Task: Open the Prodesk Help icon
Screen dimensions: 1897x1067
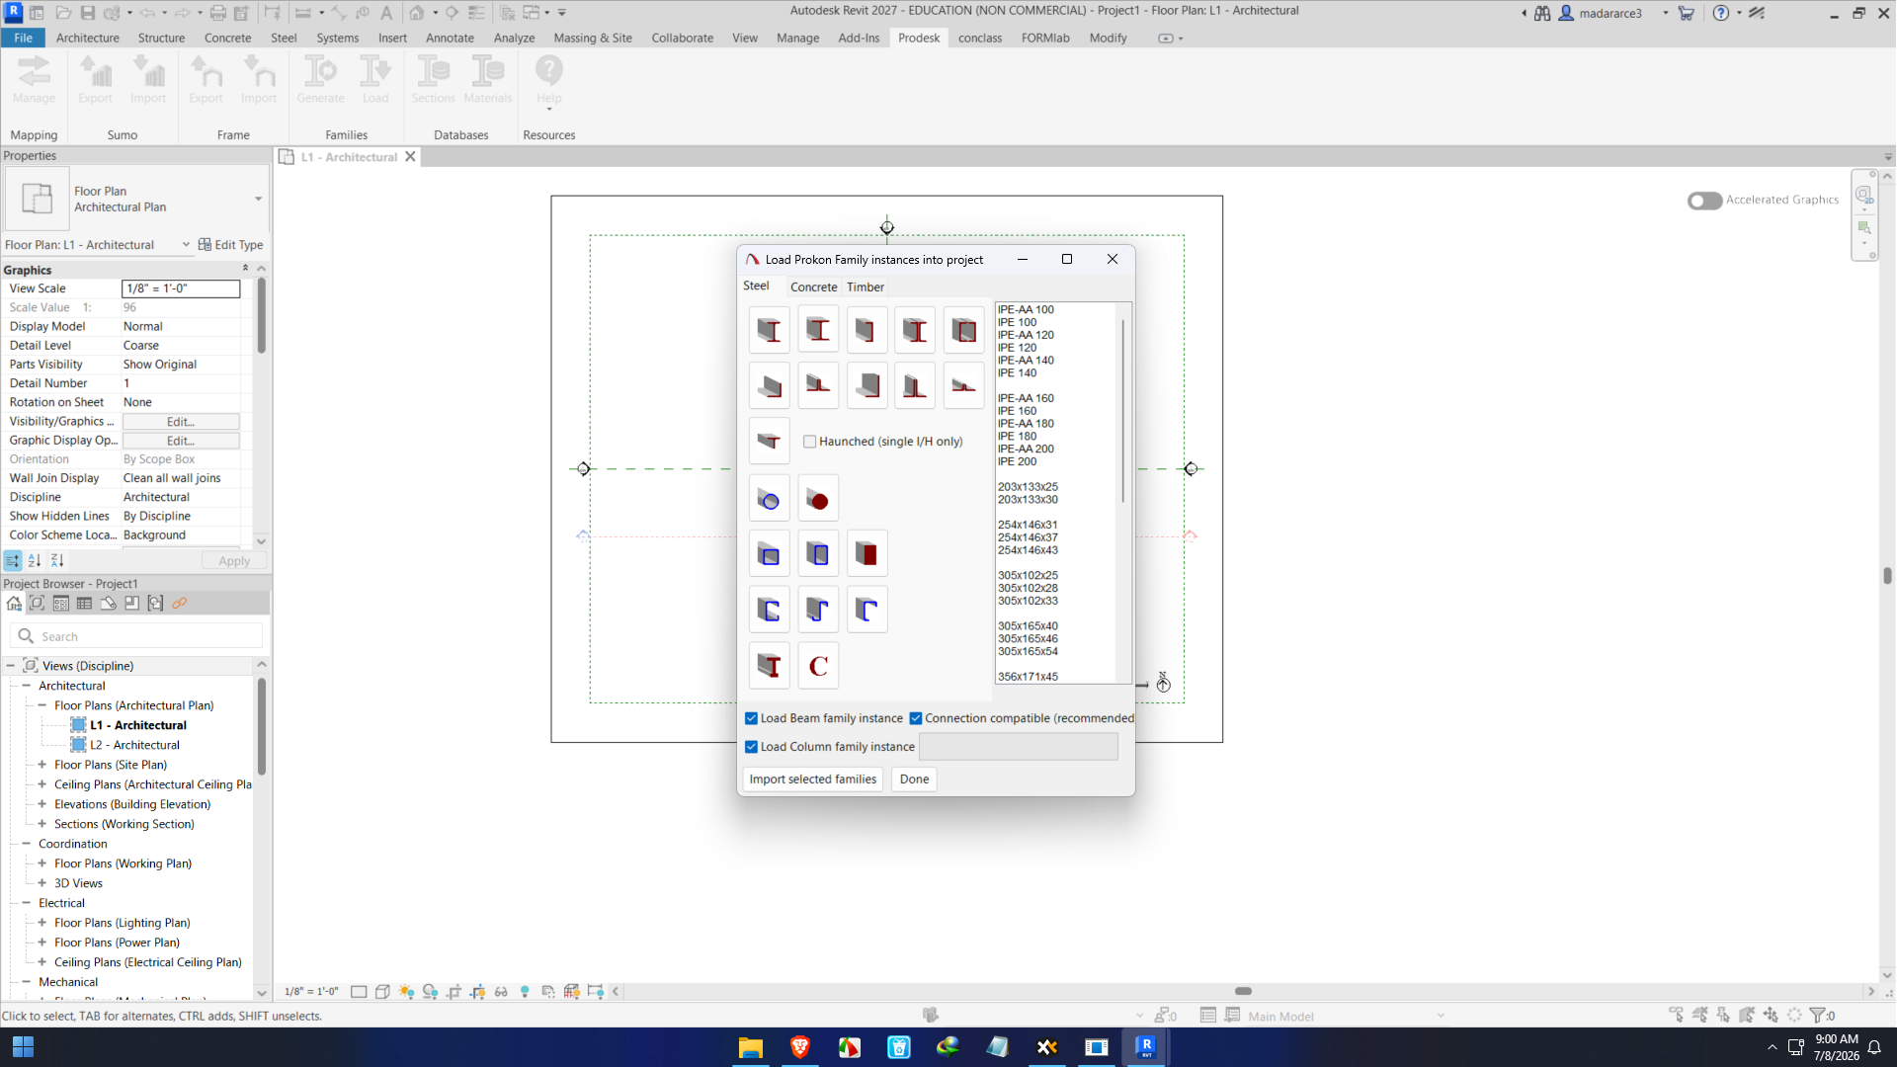Action: pos(549,79)
